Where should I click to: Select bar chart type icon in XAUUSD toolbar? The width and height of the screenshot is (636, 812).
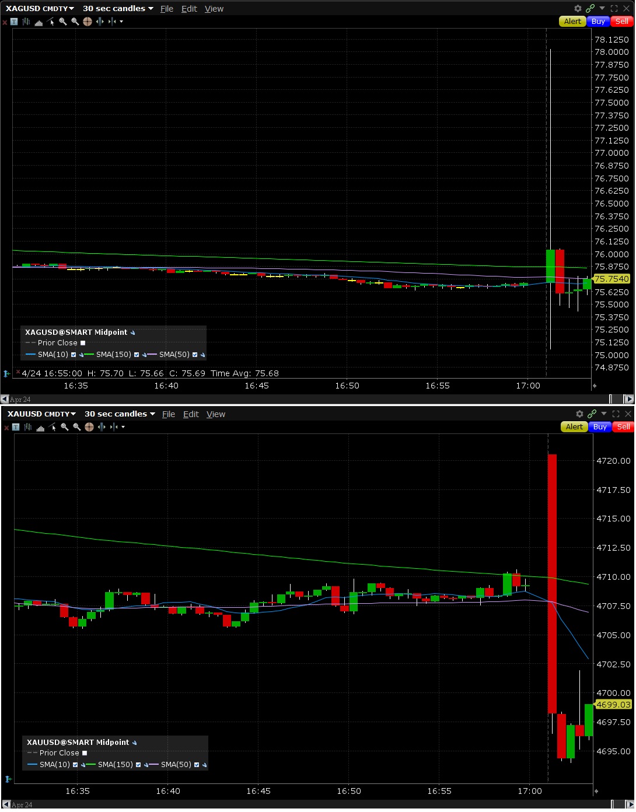(28, 427)
